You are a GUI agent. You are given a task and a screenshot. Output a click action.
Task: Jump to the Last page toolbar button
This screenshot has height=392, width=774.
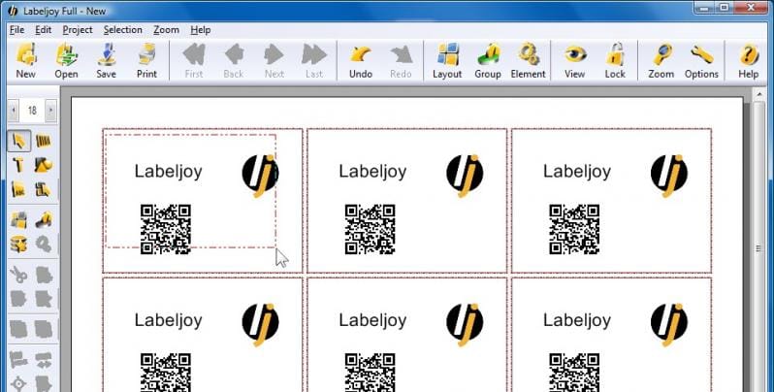coord(314,60)
